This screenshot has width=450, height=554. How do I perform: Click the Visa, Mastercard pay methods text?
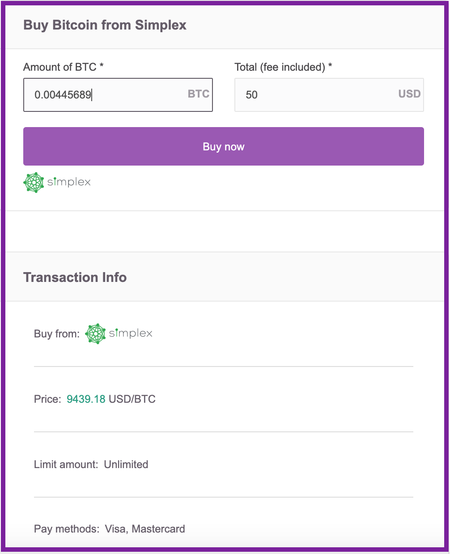[x=144, y=528]
